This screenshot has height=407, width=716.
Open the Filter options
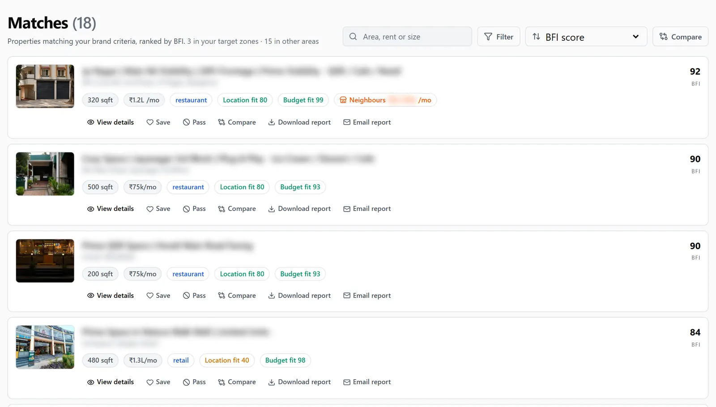click(499, 37)
